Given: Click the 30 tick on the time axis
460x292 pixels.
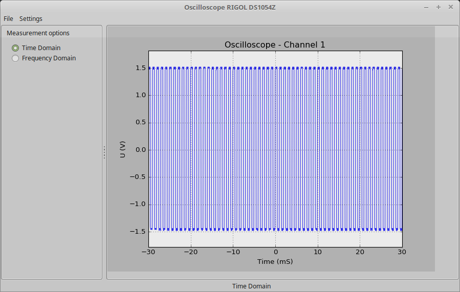Looking at the screenshot, I should [x=402, y=252].
